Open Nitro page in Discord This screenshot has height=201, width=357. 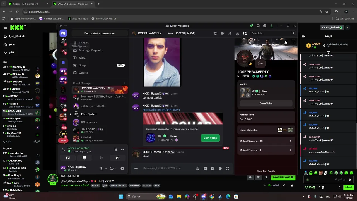pos(100,58)
